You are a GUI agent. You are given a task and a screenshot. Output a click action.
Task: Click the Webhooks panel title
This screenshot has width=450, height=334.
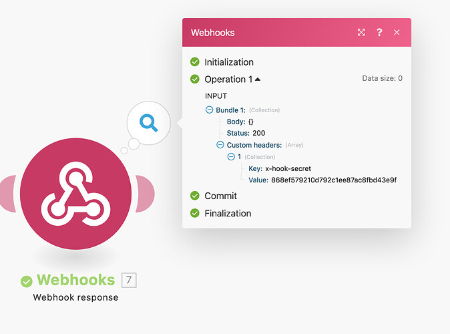point(213,33)
